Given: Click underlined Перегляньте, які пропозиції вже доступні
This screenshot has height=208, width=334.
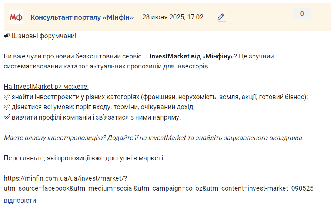Looking at the screenshot, I should click(84, 158).
